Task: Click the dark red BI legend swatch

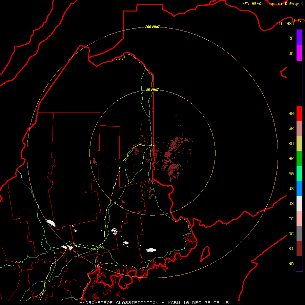Action: tap(299, 249)
